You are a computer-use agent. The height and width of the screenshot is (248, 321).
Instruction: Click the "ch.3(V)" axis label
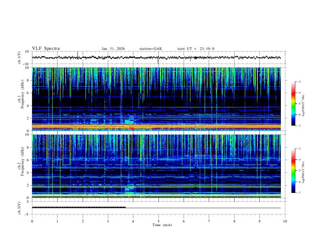(19, 208)
